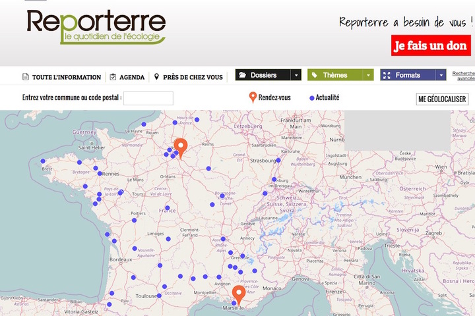Open the Thèmes button
The height and width of the screenshot is (316, 475).
tap(335, 75)
